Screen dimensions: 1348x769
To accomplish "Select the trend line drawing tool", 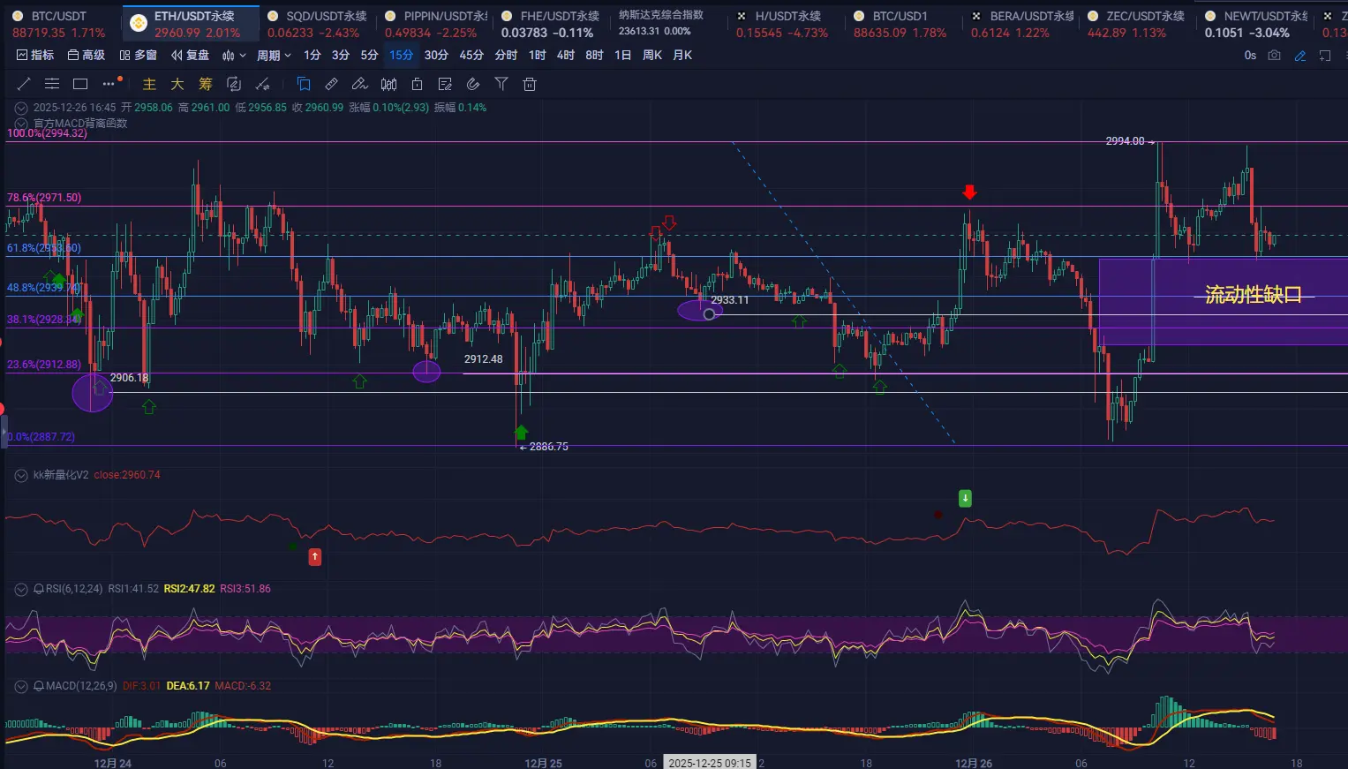I will pos(24,84).
